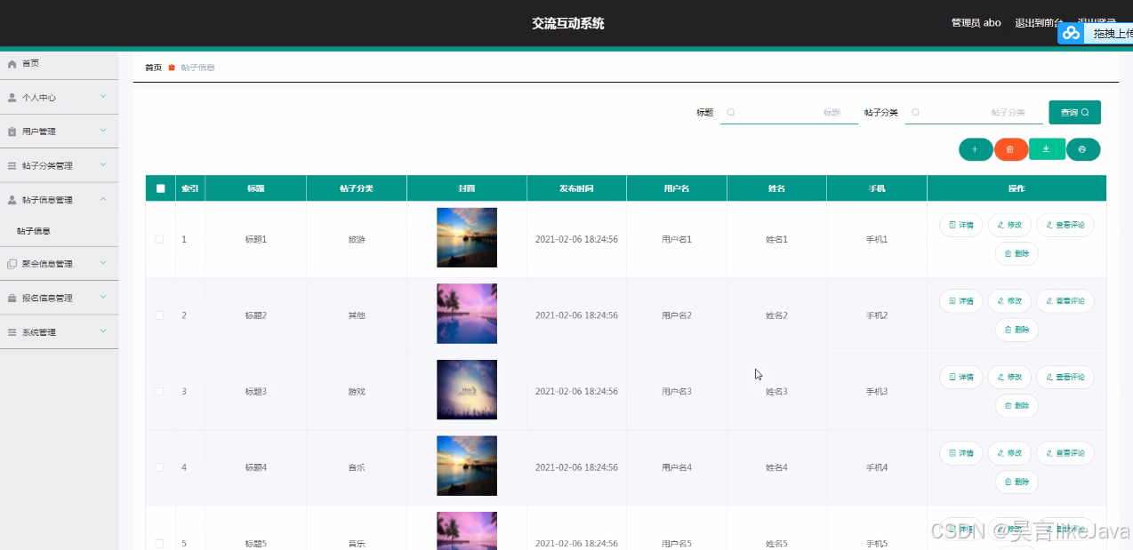1133x550 pixels.
Task: Click 首页 breadcrumb link
Action: tap(154, 68)
